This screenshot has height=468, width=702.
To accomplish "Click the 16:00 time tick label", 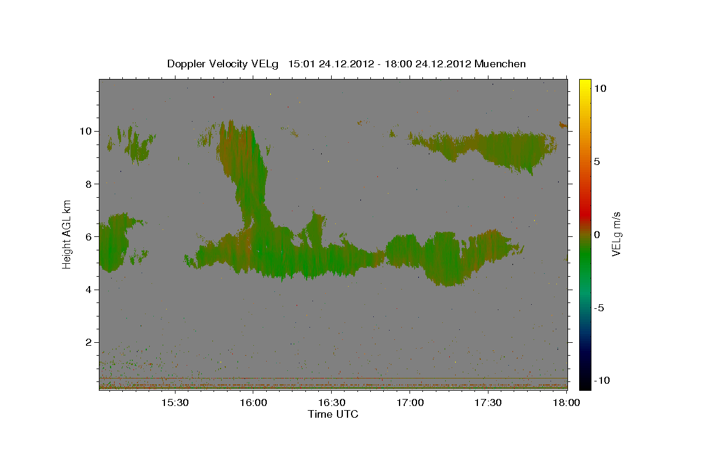I will tap(253, 402).
